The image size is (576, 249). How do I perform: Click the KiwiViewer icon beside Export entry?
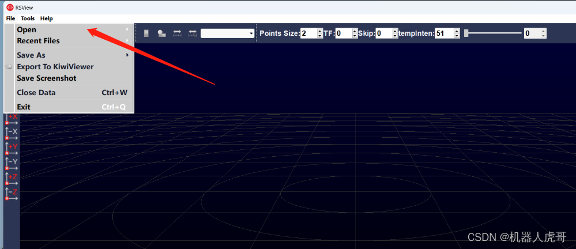tap(10, 67)
